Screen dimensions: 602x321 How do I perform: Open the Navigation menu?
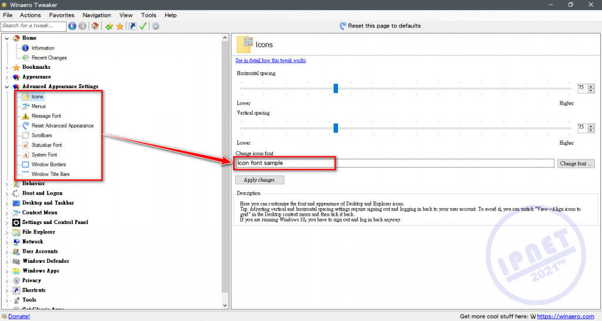97,15
